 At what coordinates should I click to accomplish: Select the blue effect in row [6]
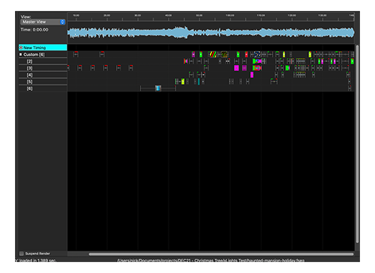click(x=158, y=88)
